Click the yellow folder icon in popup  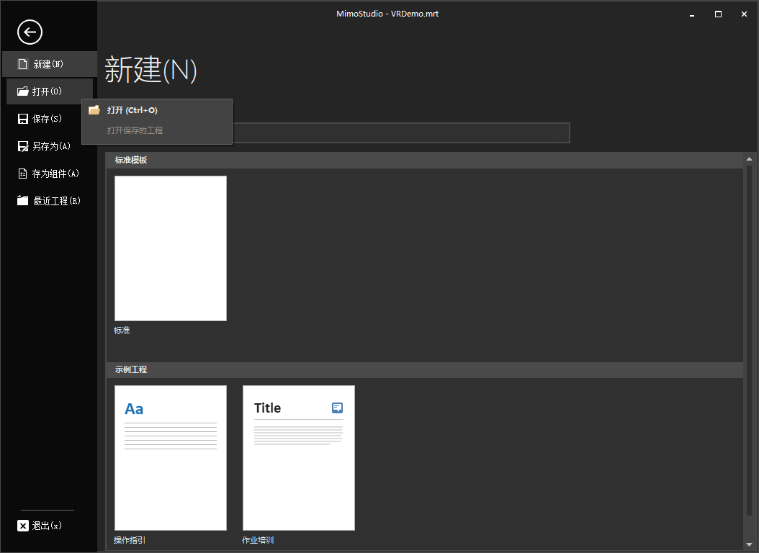(x=94, y=110)
